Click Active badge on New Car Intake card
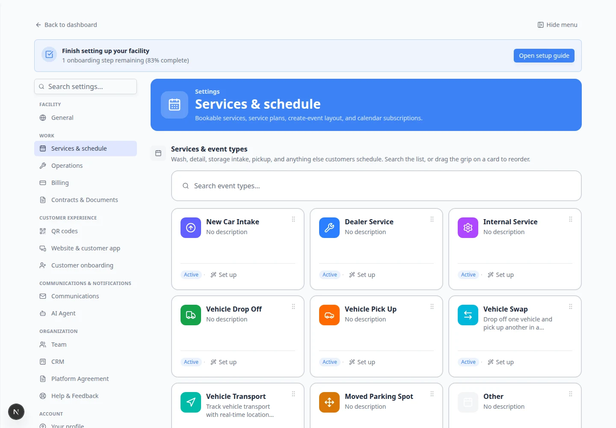The width and height of the screenshot is (616, 428). (191, 275)
